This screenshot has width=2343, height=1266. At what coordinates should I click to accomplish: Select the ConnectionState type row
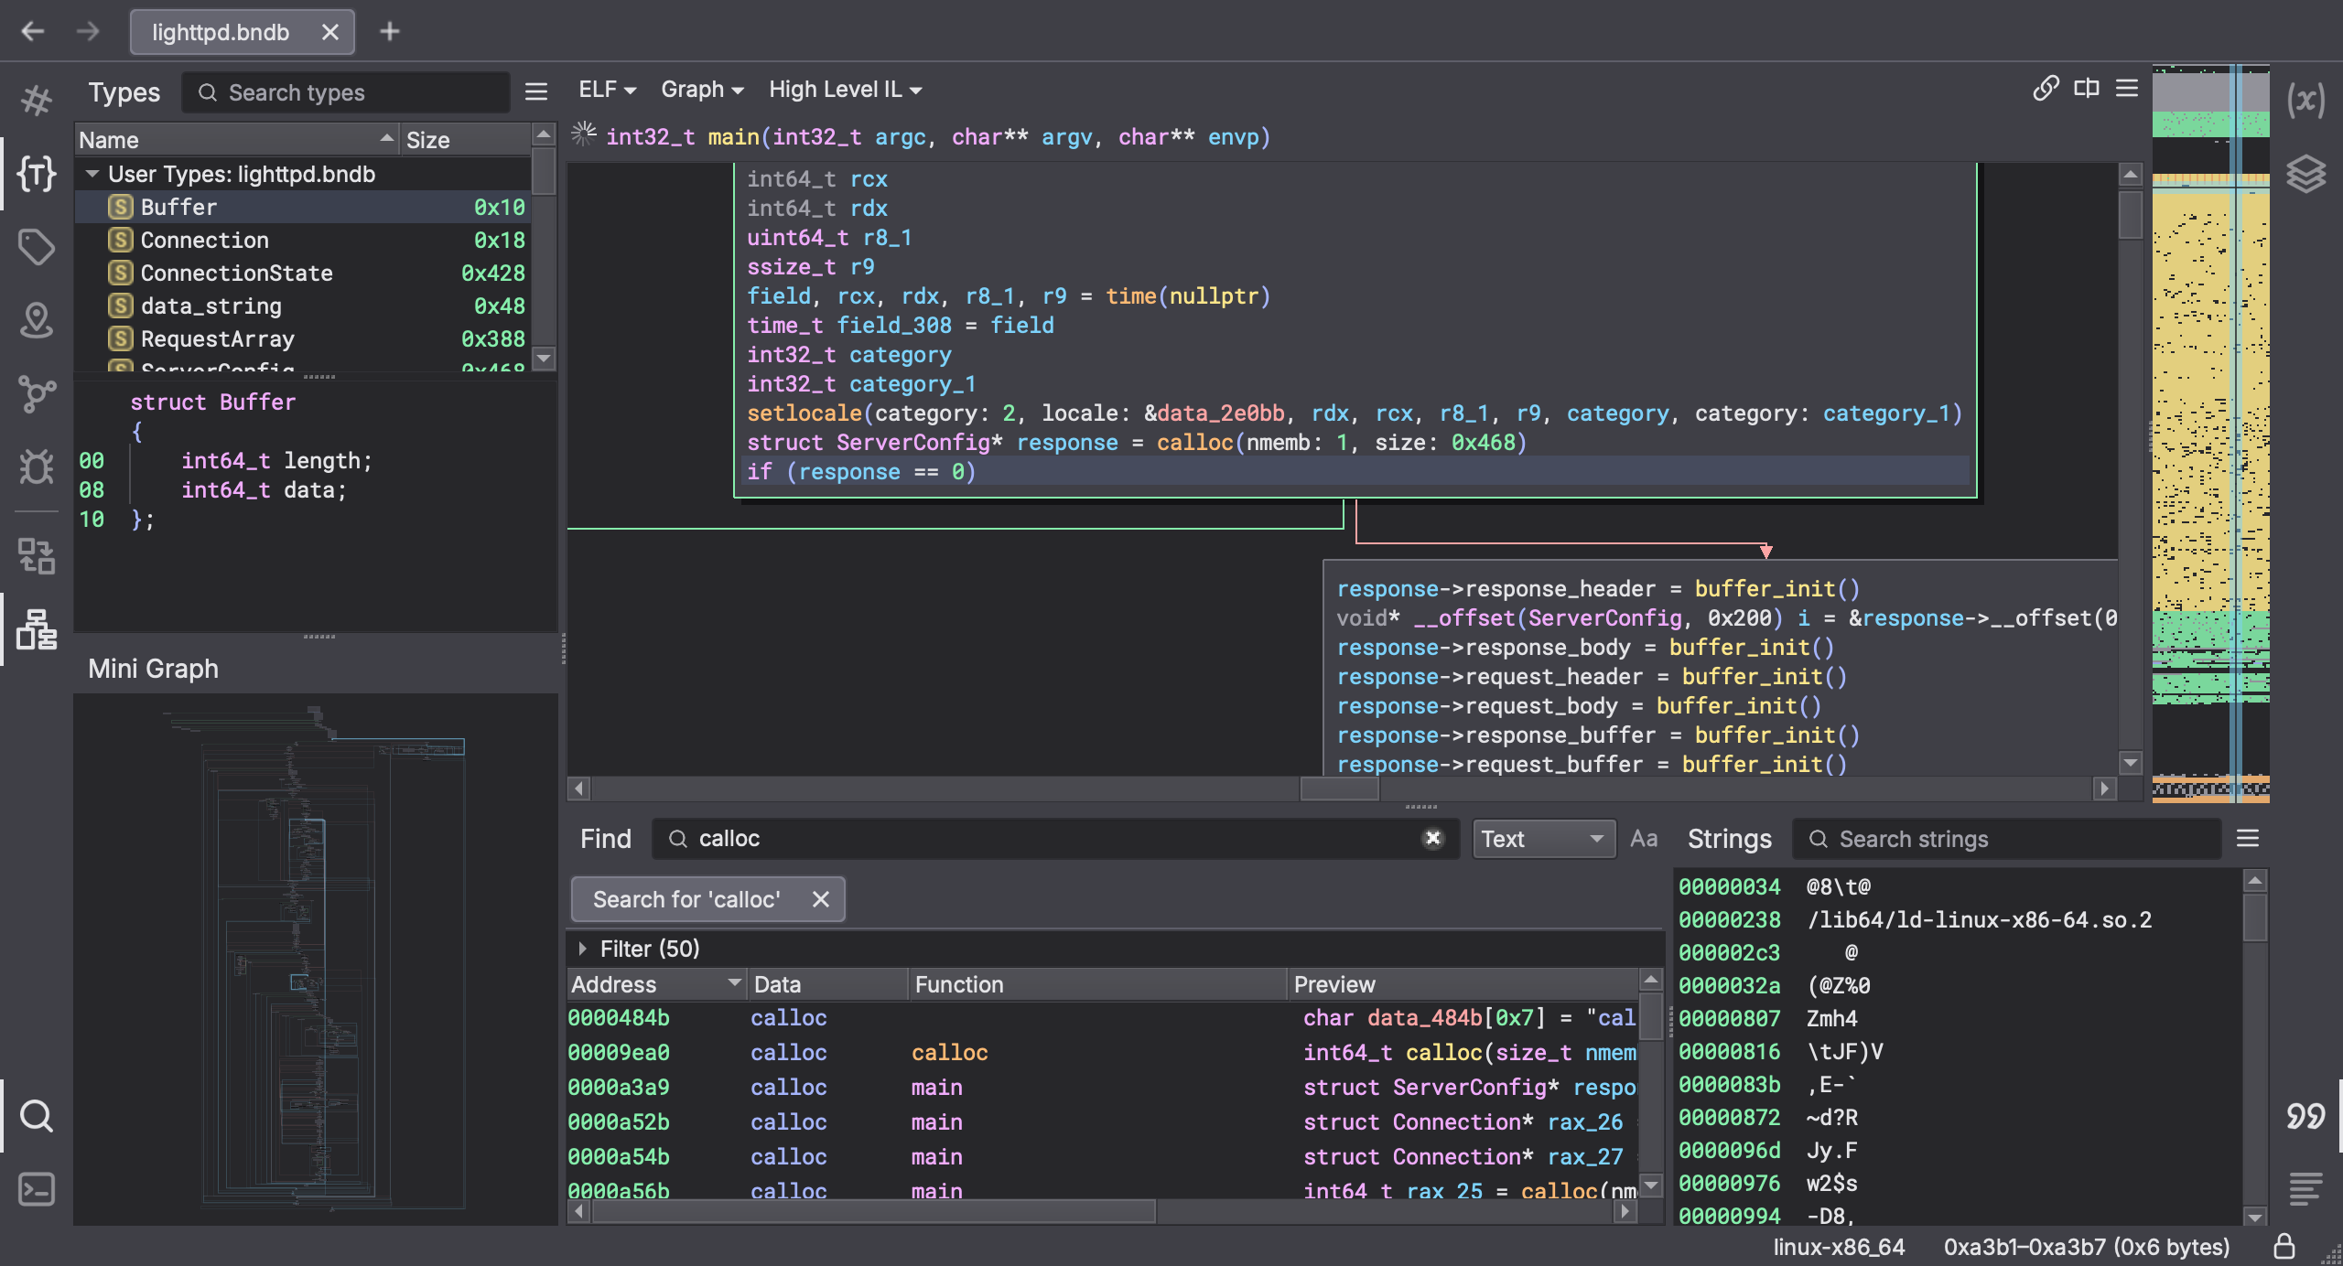tap(236, 273)
